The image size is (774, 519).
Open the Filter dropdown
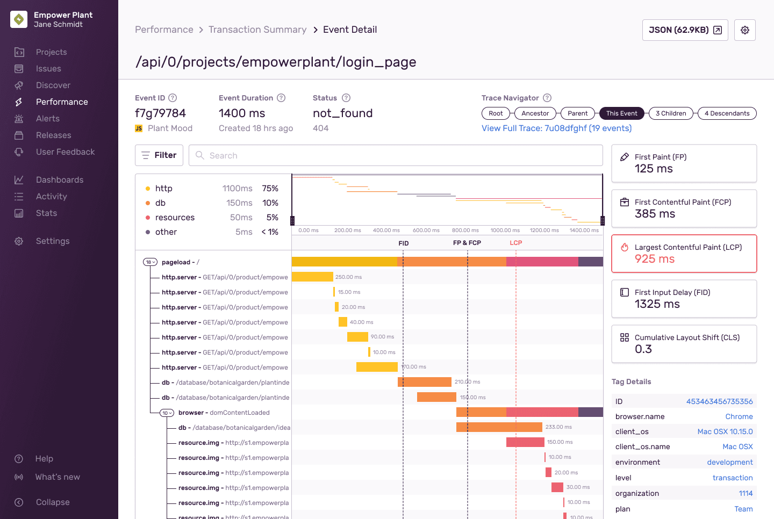[x=159, y=155]
